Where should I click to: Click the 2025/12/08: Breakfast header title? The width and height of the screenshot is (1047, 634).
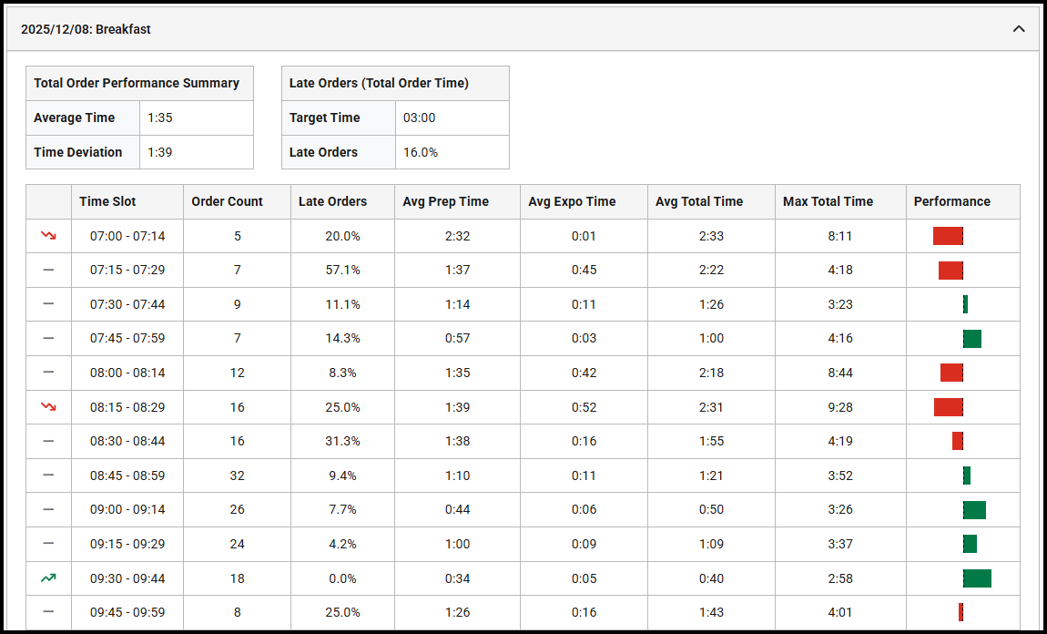tap(86, 29)
